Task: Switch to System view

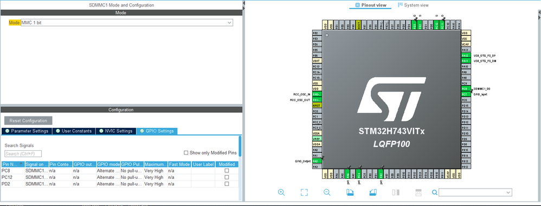Action: (414, 5)
